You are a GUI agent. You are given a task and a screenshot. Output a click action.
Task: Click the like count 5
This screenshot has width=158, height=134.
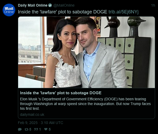point(50,129)
